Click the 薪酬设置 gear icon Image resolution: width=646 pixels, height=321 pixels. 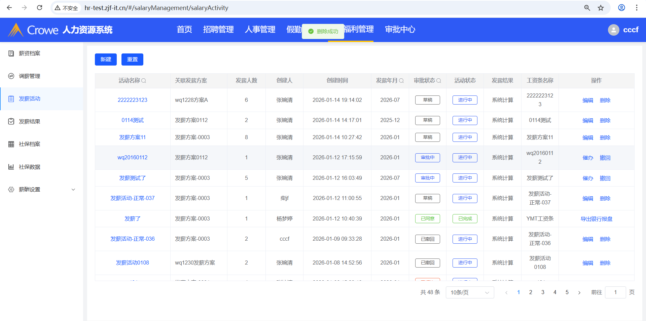click(x=11, y=190)
